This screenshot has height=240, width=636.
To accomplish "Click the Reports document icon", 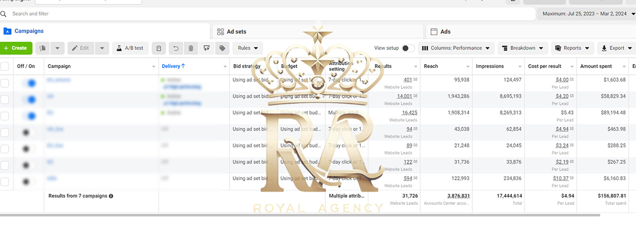I will [558, 48].
